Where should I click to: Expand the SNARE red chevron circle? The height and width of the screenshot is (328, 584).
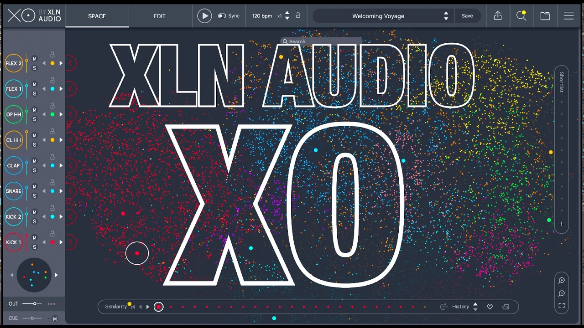tap(71, 191)
